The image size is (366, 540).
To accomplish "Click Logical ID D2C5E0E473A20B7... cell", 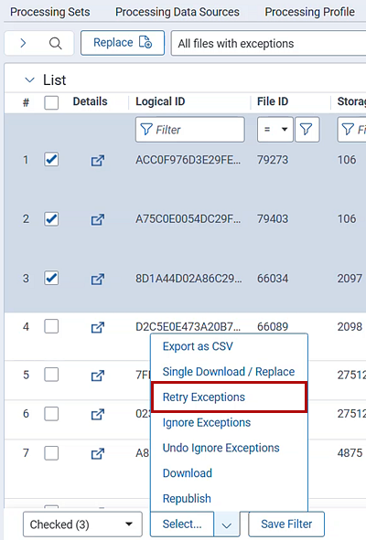I will coord(188,326).
